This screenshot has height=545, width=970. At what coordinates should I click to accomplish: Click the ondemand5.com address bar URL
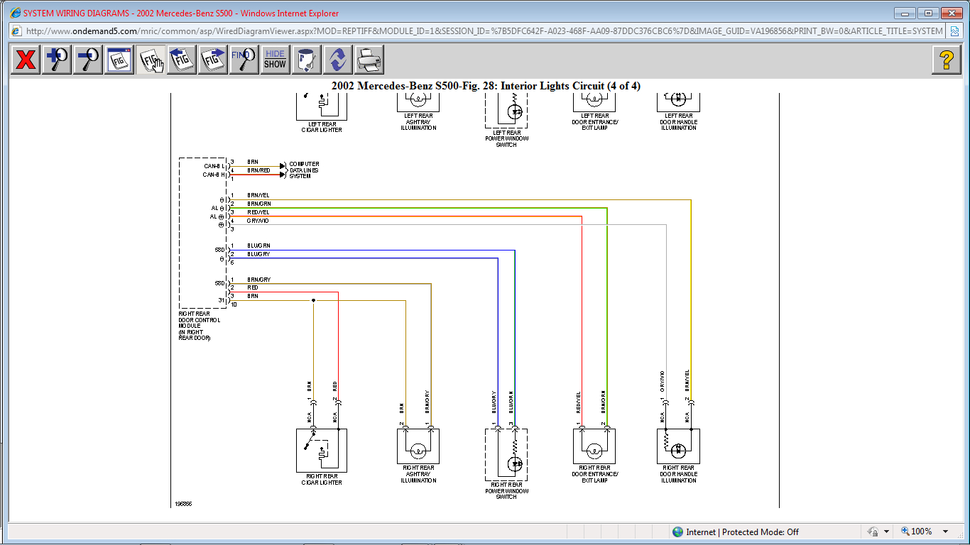pos(484,31)
